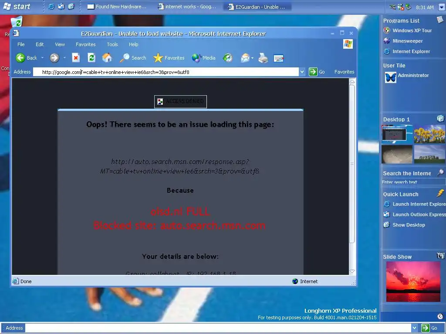This screenshot has height=334, width=446.
Task: Click Launch Internet Explorer in Quick Launch tile
Action: click(x=415, y=204)
